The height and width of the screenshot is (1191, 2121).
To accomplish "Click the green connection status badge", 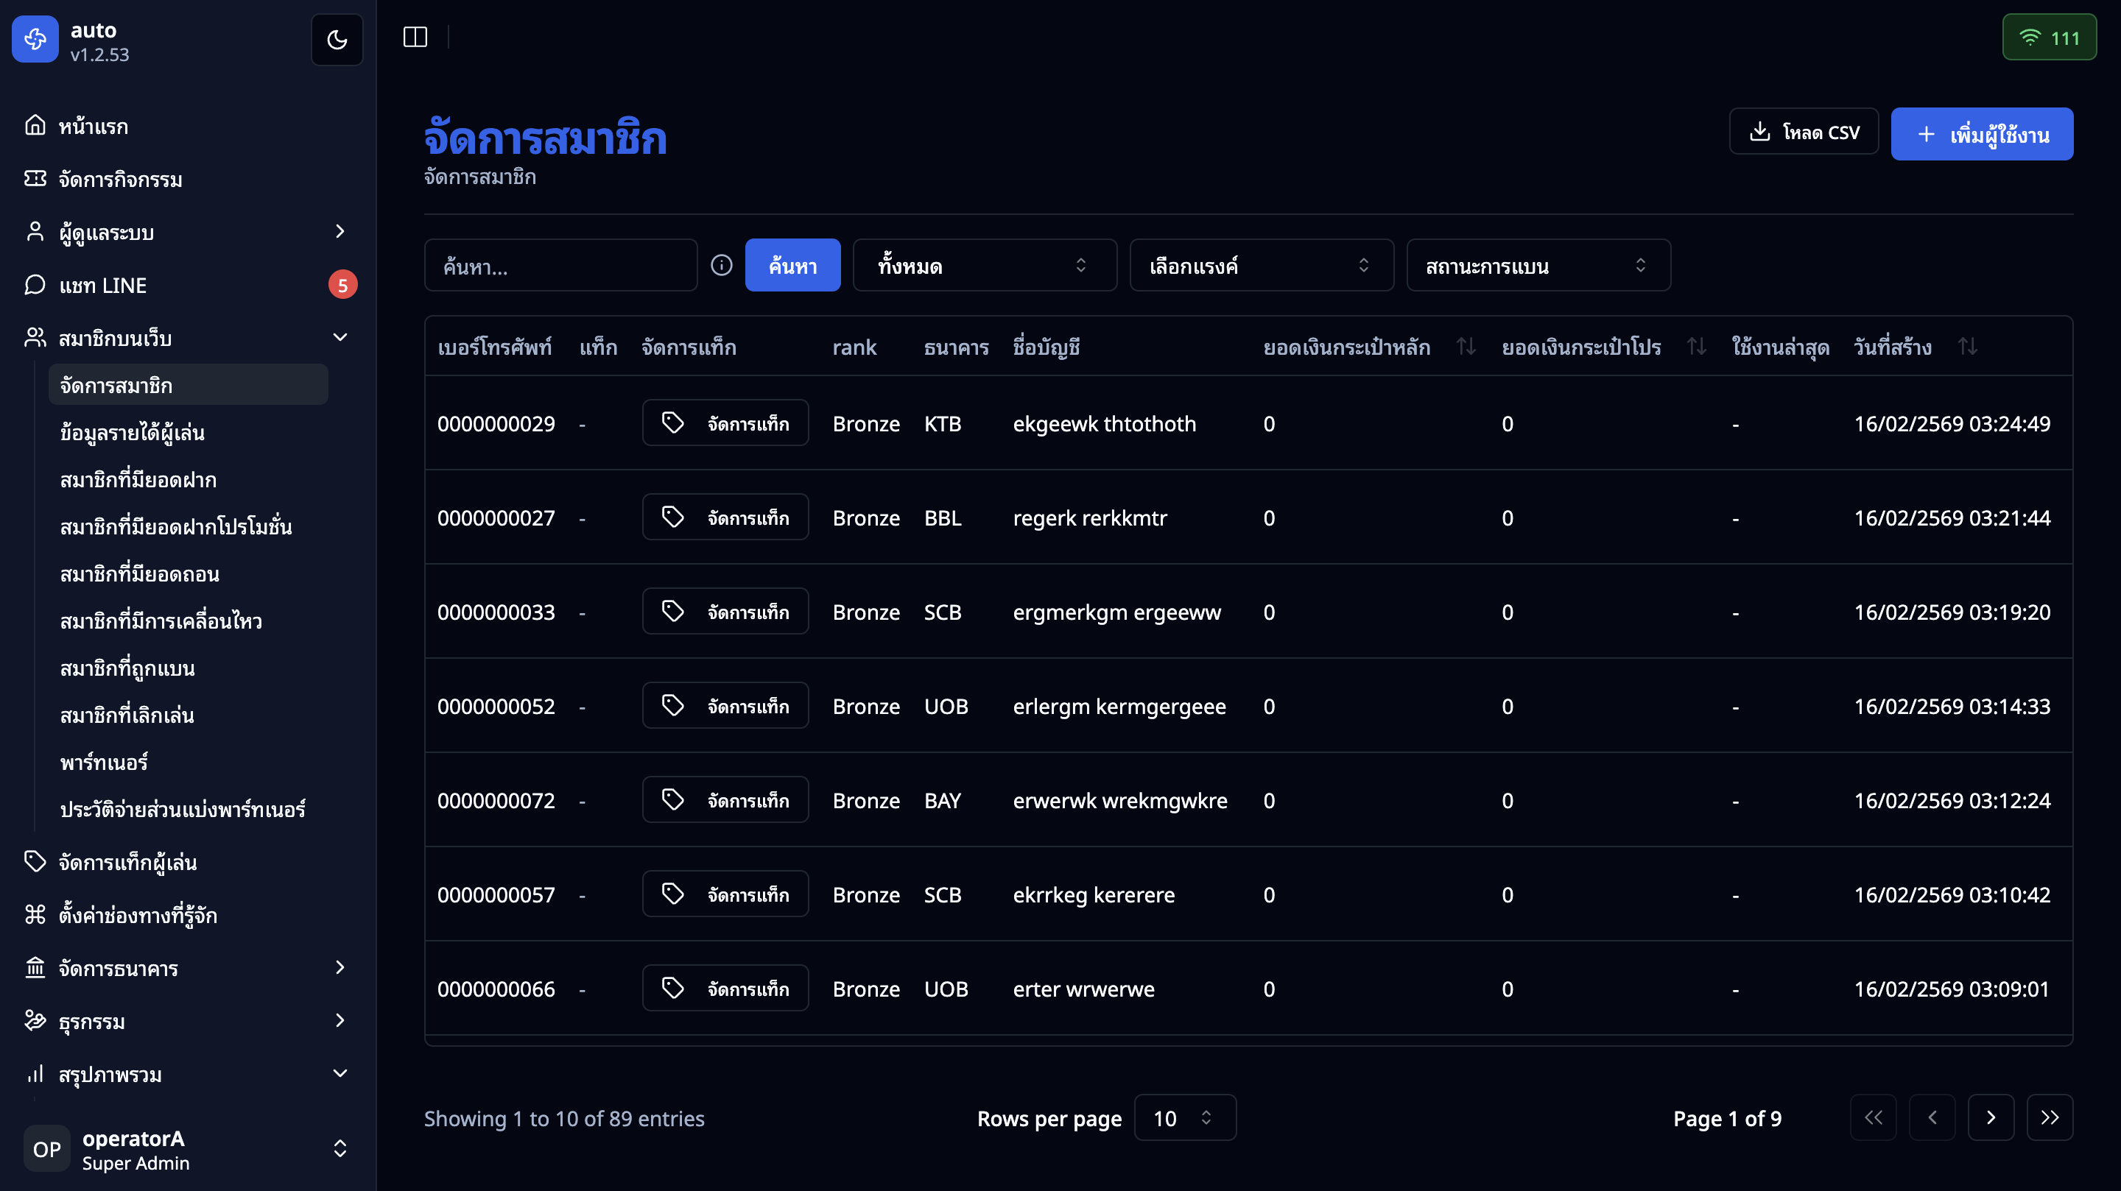I will [2049, 38].
